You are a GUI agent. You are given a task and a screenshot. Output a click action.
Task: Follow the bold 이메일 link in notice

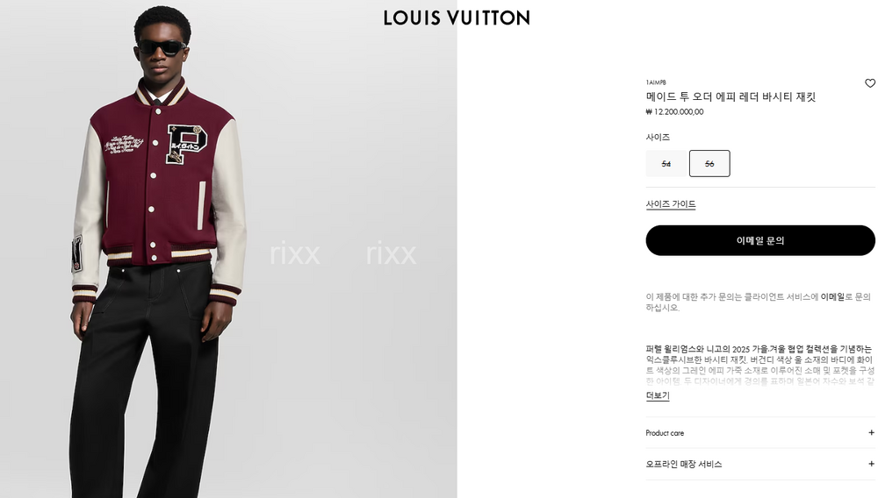click(x=832, y=297)
